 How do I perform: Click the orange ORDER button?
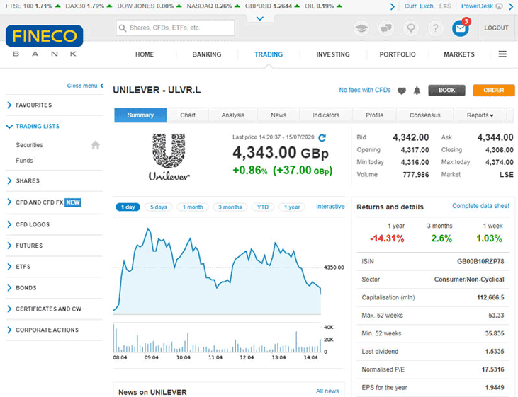pos(494,90)
